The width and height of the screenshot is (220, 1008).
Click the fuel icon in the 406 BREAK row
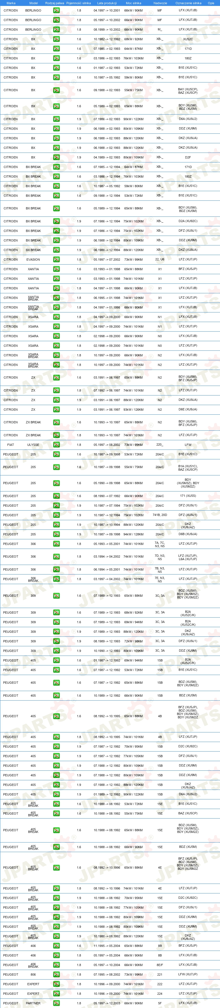click(x=56, y=965)
